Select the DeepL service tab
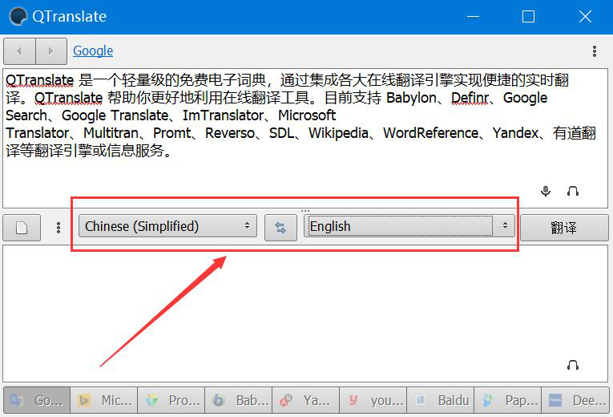The height and width of the screenshot is (417, 613). (575, 400)
